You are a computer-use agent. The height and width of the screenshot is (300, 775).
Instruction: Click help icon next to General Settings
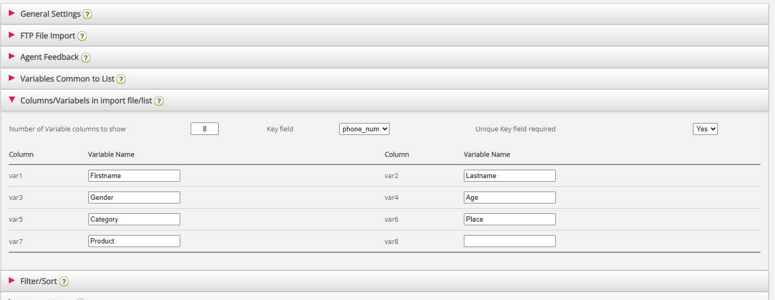[87, 14]
